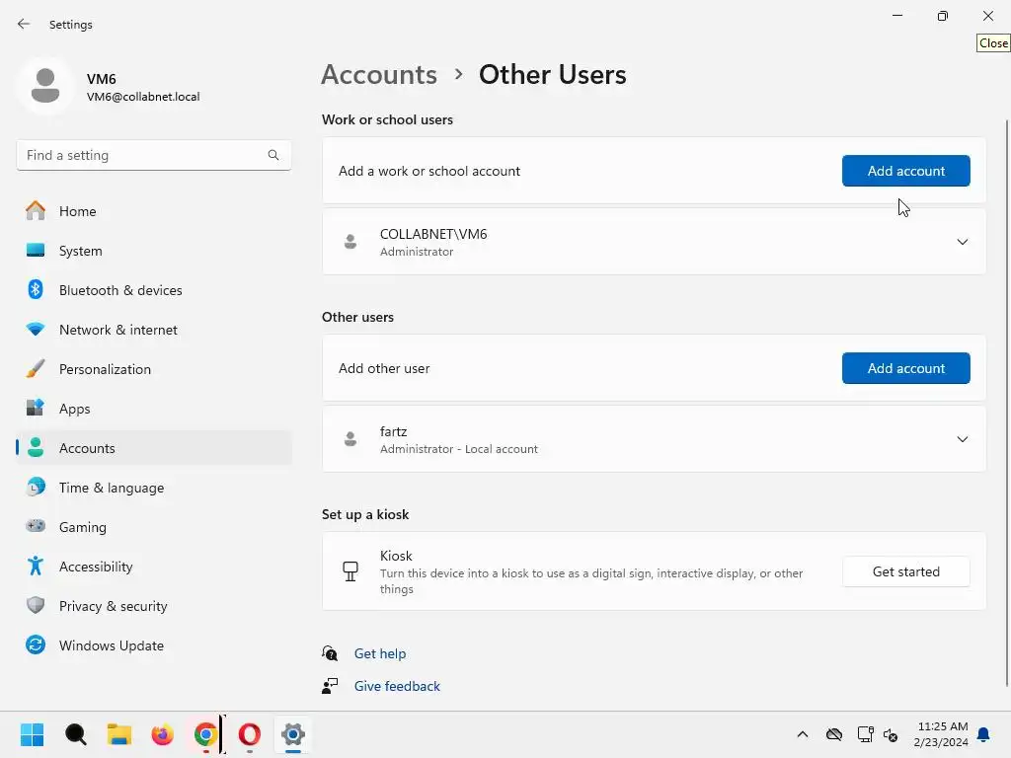
Task: Open the Get help link
Action: pos(380,653)
